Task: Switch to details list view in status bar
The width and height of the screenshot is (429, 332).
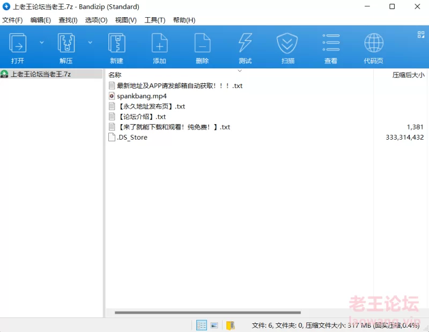Action: pyautogui.click(x=202, y=326)
